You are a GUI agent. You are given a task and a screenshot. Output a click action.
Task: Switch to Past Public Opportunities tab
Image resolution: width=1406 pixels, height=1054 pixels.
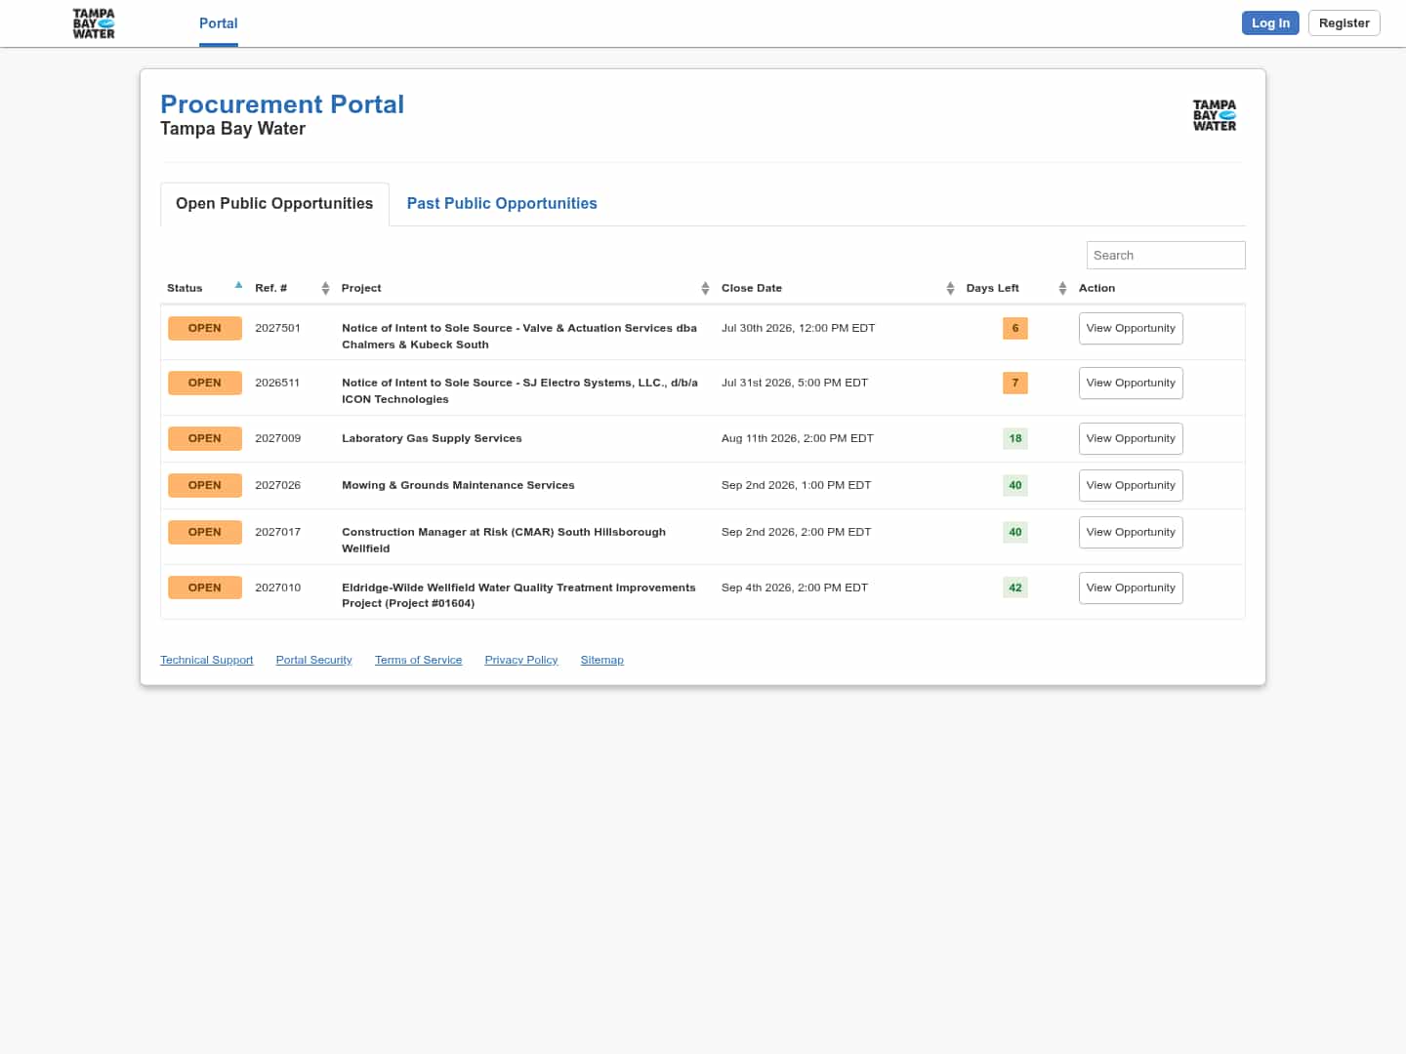(x=502, y=203)
